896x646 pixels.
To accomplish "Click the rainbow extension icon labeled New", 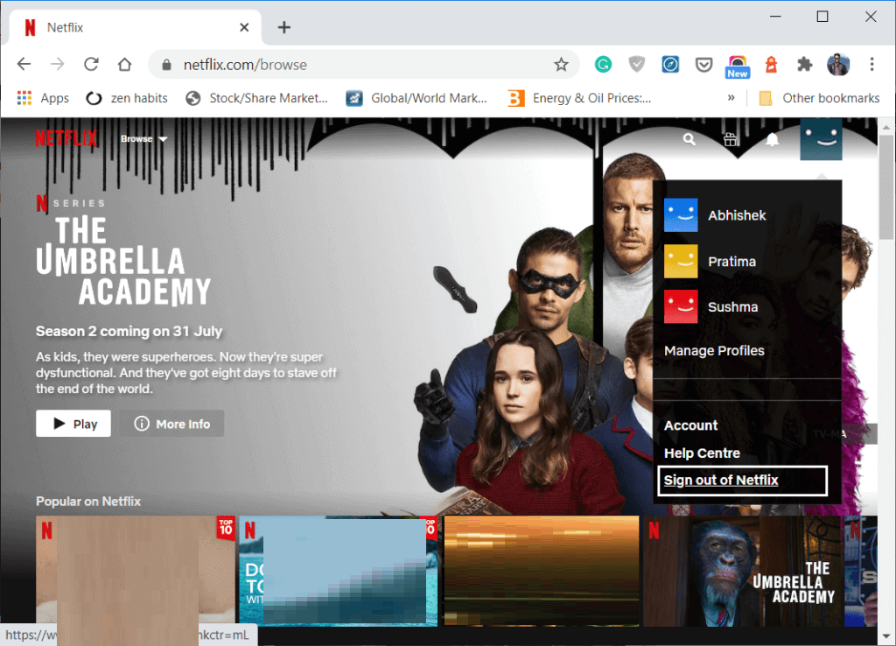I will [x=737, y=67].
